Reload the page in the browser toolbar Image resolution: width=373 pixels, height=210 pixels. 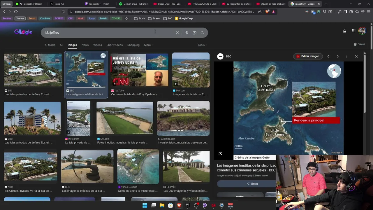(x=16, y=12)
